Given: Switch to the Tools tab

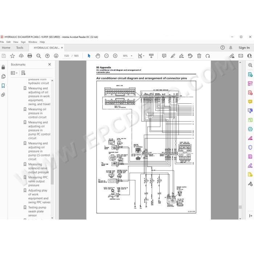Looking at the screenshot, I should point(20,48).
